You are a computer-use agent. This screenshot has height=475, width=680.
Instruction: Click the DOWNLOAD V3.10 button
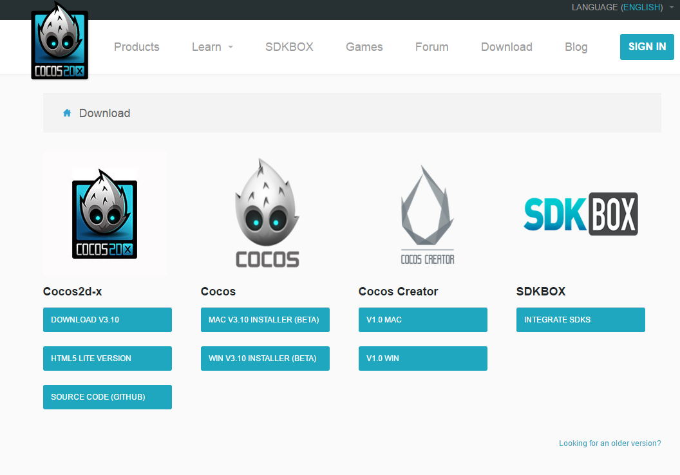tap(108, 320)
